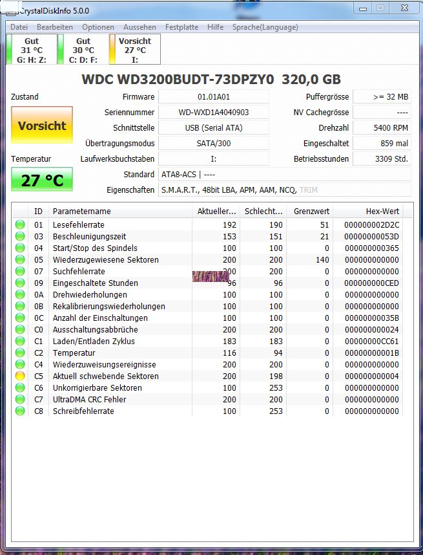Image resolution: width=423 pixels, height=555 pixels.
Task: Click the NV Cachegrösse field
Action: pyautogui.click(x=382, y=112)
